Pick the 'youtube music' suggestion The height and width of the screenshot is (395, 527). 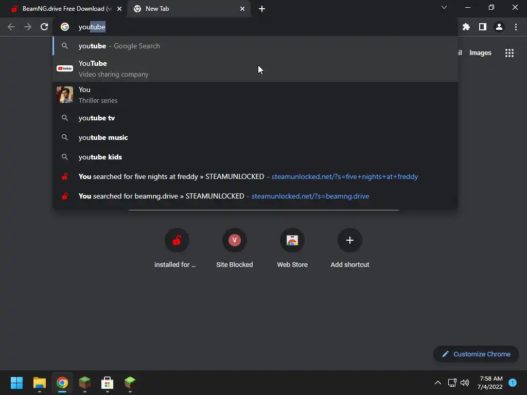click(x=255, y=137)
